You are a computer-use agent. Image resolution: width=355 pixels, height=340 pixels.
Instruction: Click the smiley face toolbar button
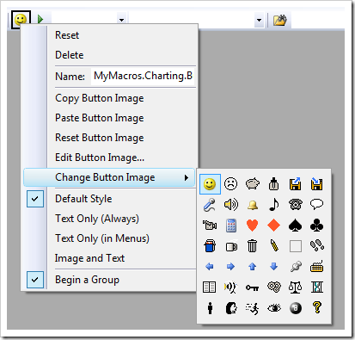pyautogui.click(x=21, y=20)
